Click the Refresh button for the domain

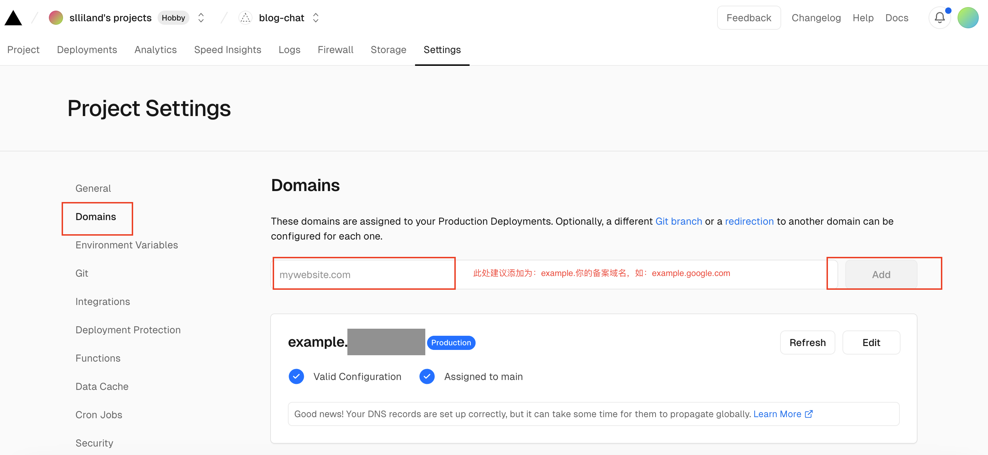pos(807,342)
